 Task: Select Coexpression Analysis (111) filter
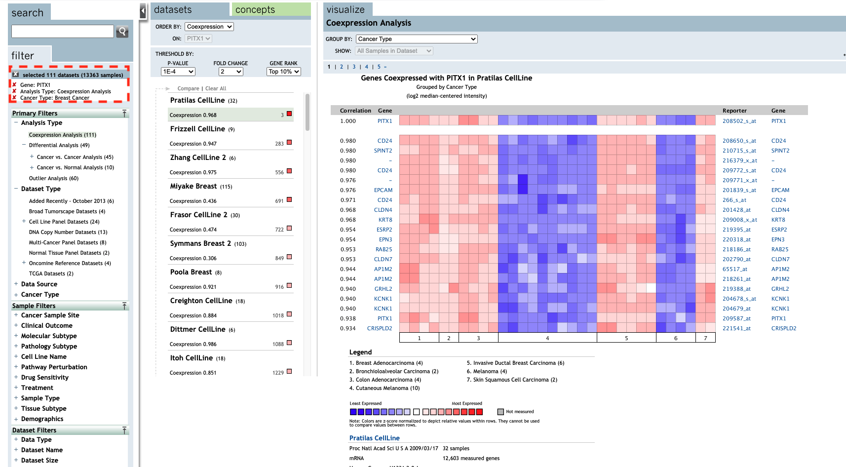point(63,135)
